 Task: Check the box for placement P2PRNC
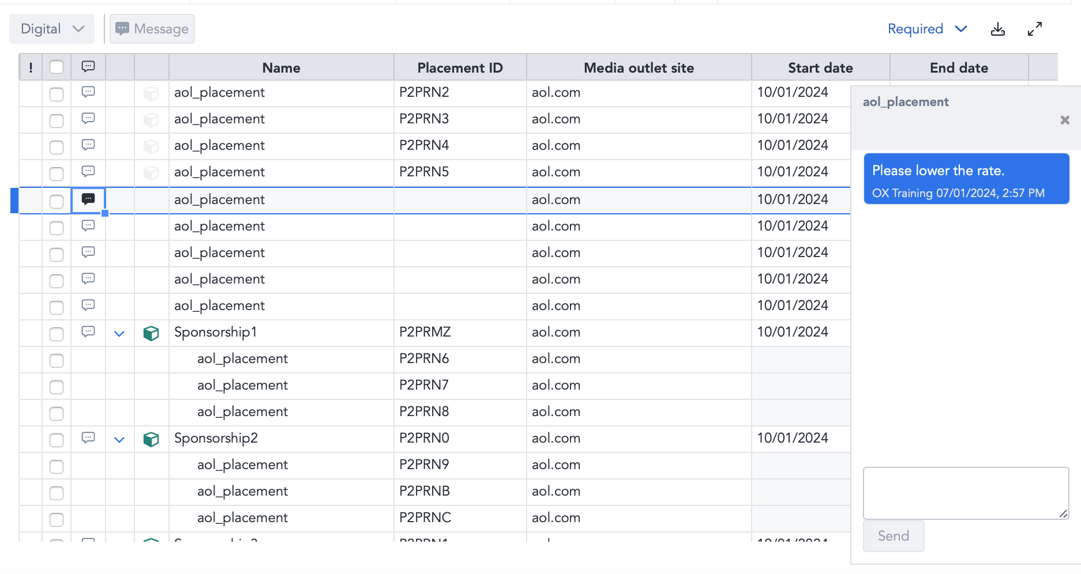point(57,519)
